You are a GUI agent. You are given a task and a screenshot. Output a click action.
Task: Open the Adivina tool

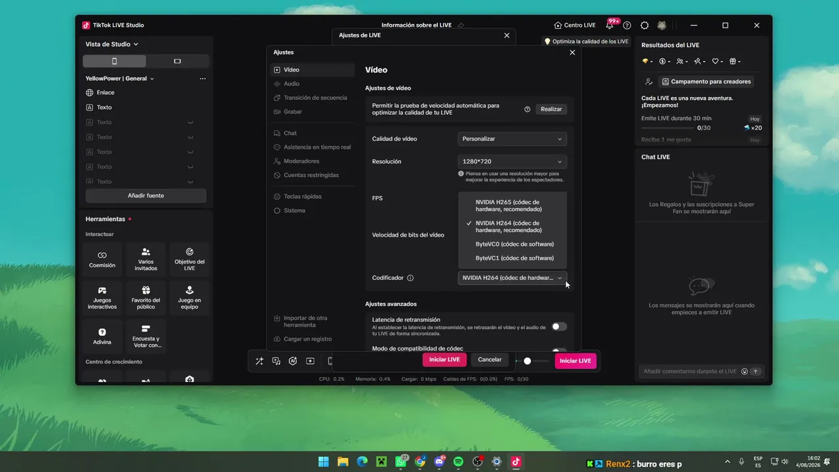coord(102,336)
